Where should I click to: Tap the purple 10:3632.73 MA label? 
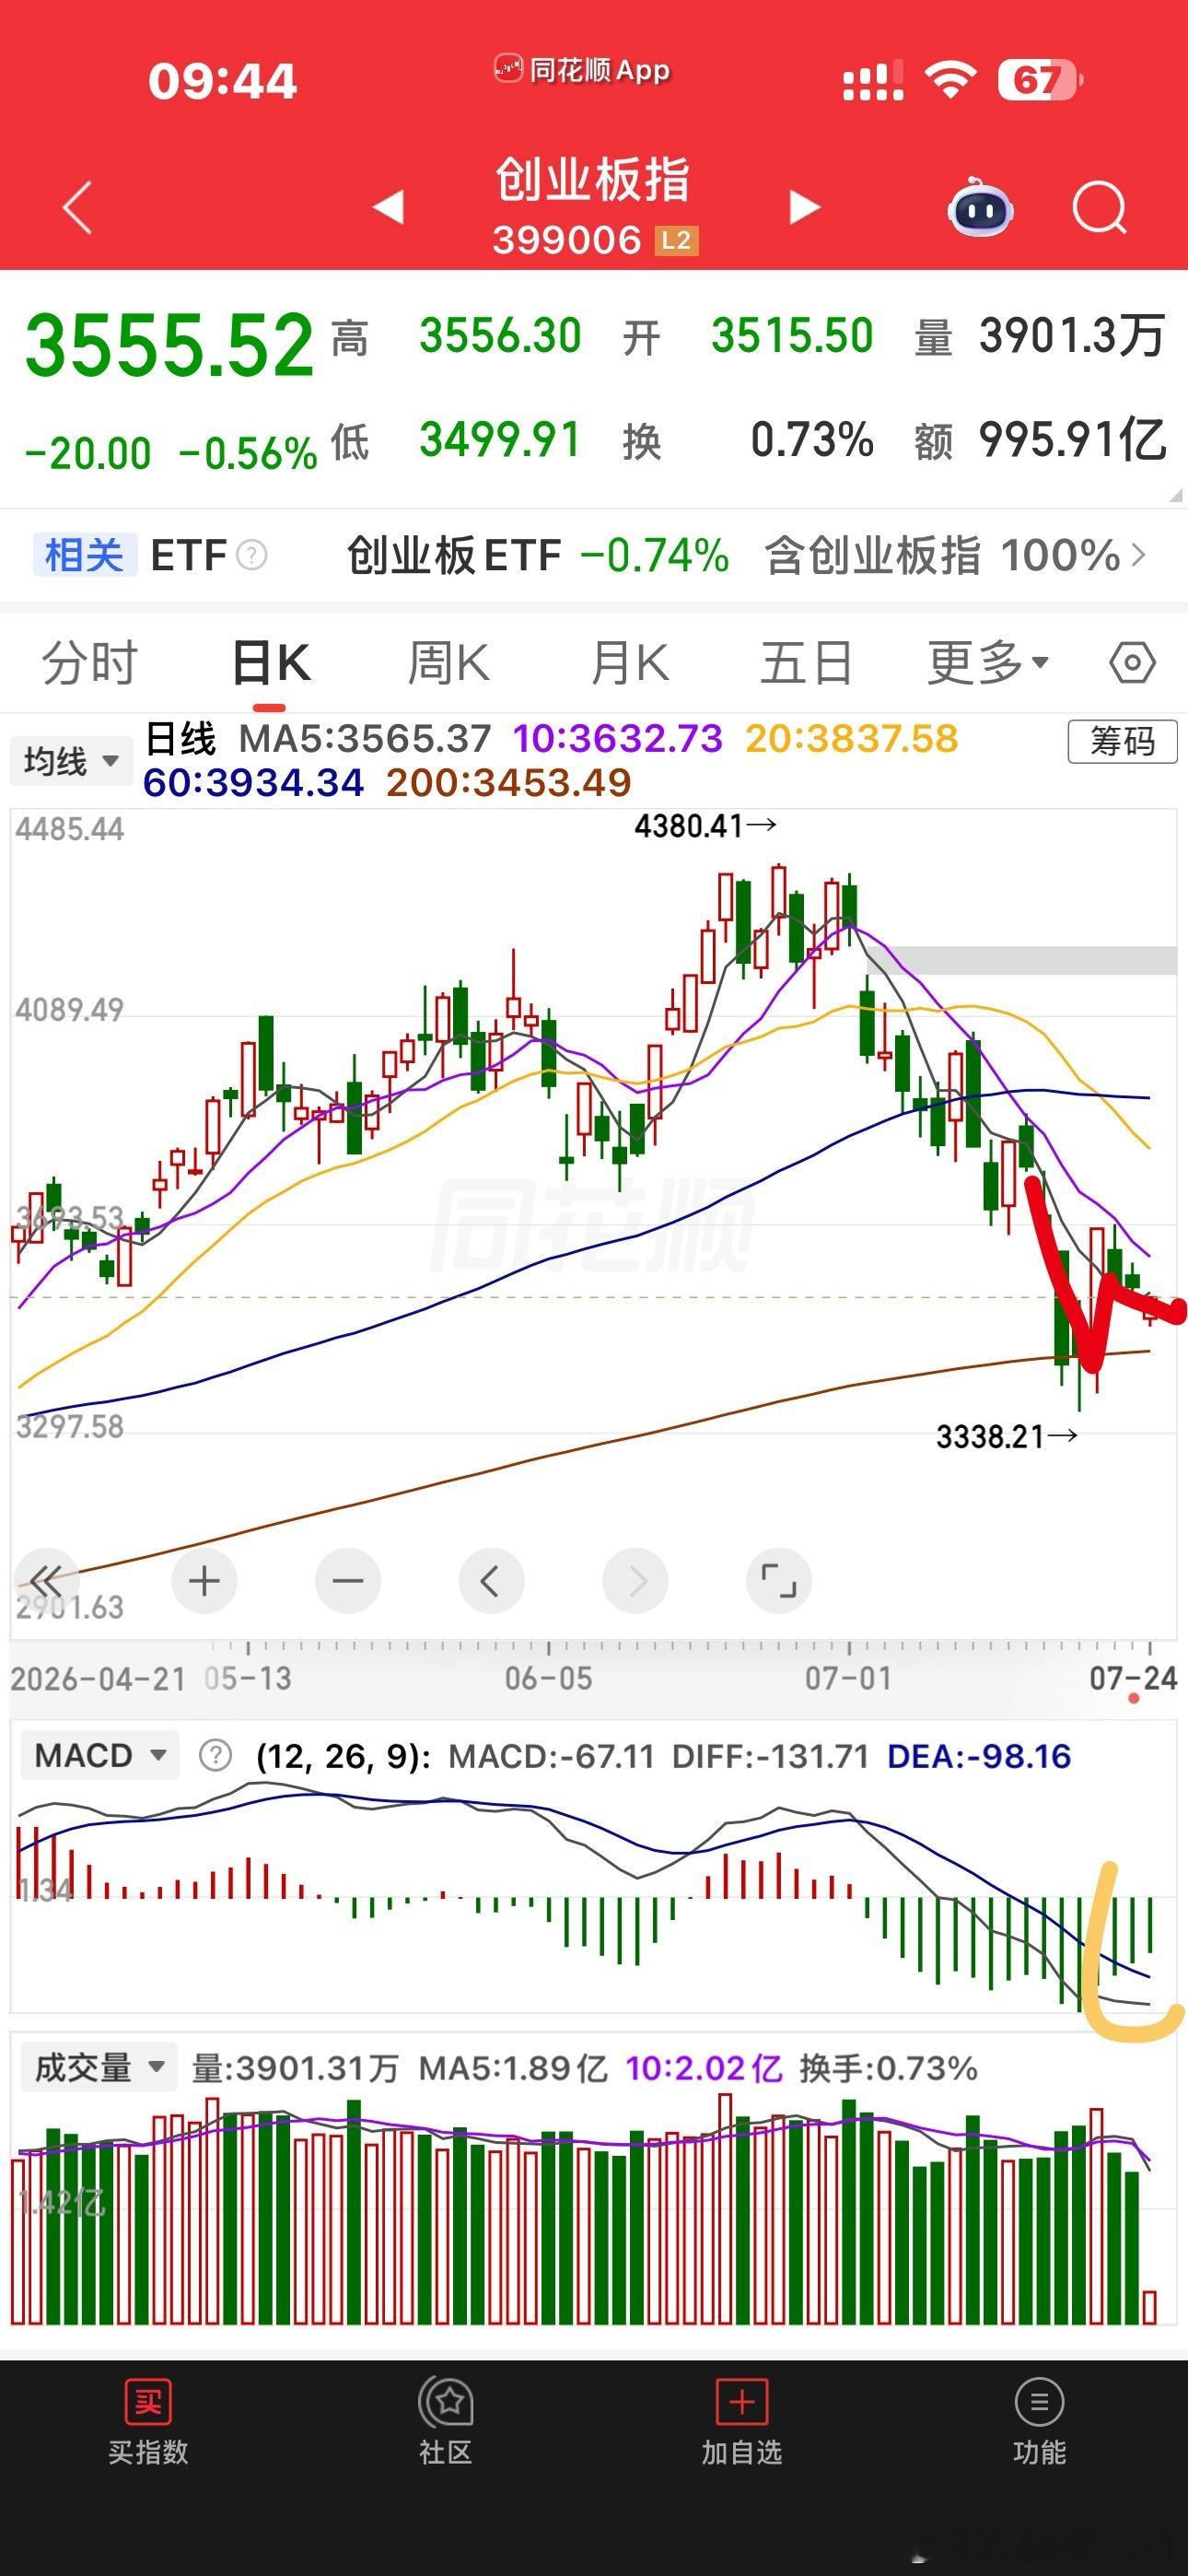coord(618,739)
